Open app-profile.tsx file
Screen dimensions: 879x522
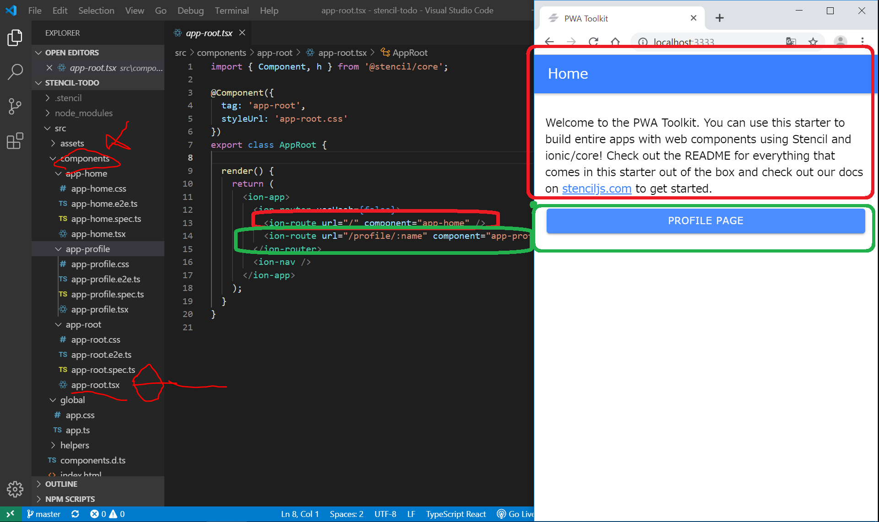(x=99, y=309)
